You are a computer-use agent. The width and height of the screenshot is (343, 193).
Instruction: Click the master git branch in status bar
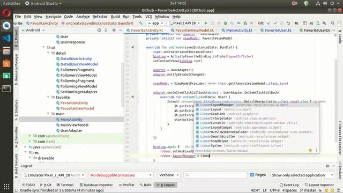[308, 190]
